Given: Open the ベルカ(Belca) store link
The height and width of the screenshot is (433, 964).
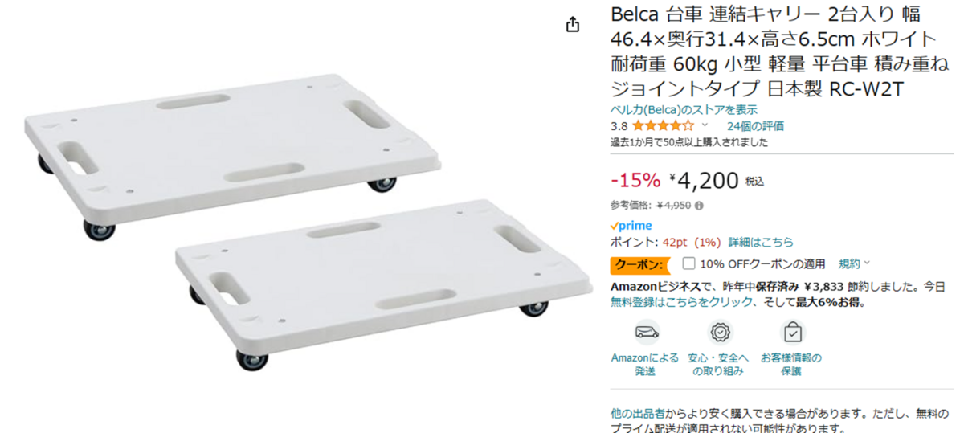Looking at the screenshot, I should coord(684,110).
